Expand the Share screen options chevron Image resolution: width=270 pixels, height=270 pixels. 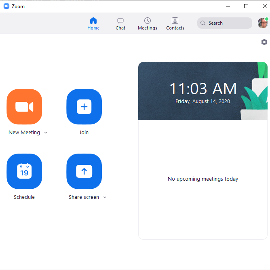coord(105,197)
